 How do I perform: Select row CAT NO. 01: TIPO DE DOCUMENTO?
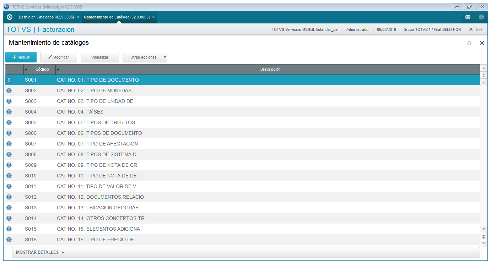tap(243, 80)
